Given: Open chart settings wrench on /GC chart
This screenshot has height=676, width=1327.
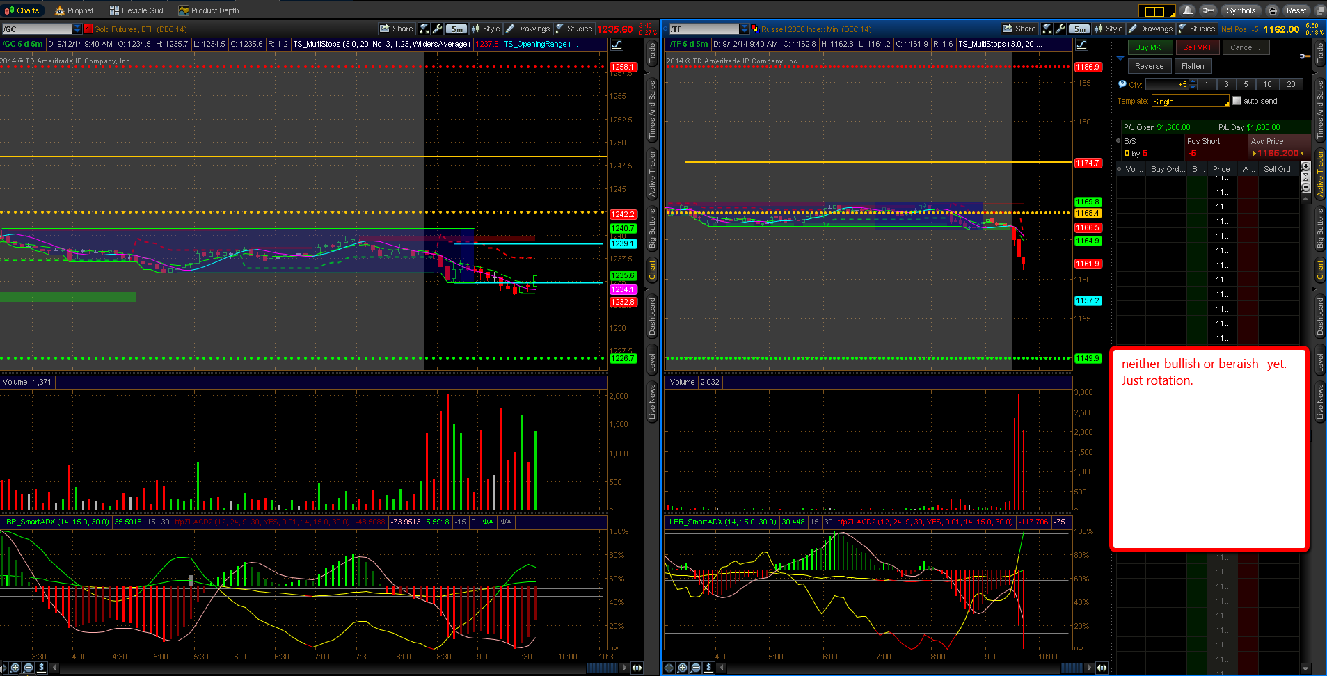Looking at the screenshot, I should point(437,29).
